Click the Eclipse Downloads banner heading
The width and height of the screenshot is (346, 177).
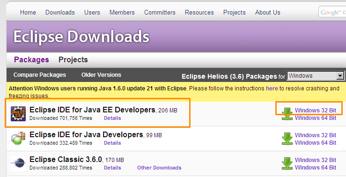click(x=81, y=37)
